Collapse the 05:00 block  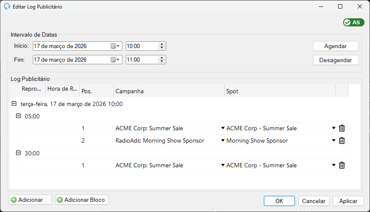(18, 116)
